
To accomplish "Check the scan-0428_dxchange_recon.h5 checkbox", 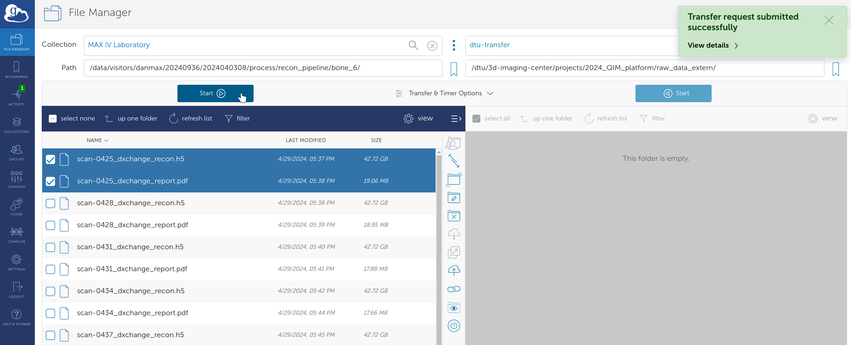I will tap(50, 203).
